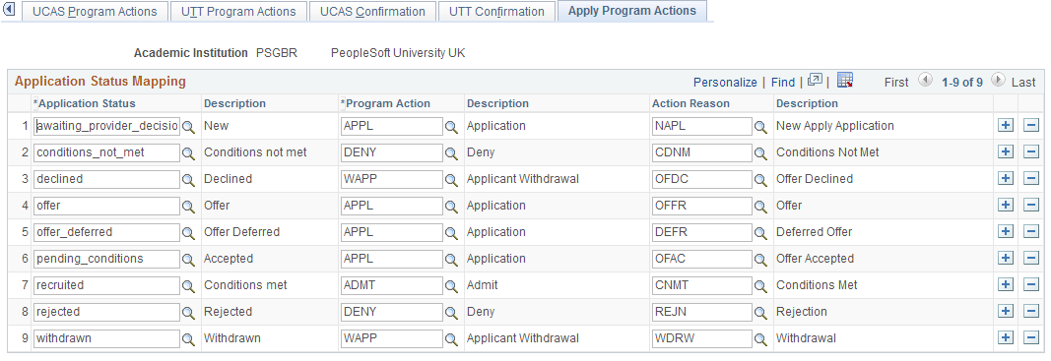The width and height of the screenshot is (1051, 361).
Task: Focus the ADMT program action field
Action: click(391, 285)
